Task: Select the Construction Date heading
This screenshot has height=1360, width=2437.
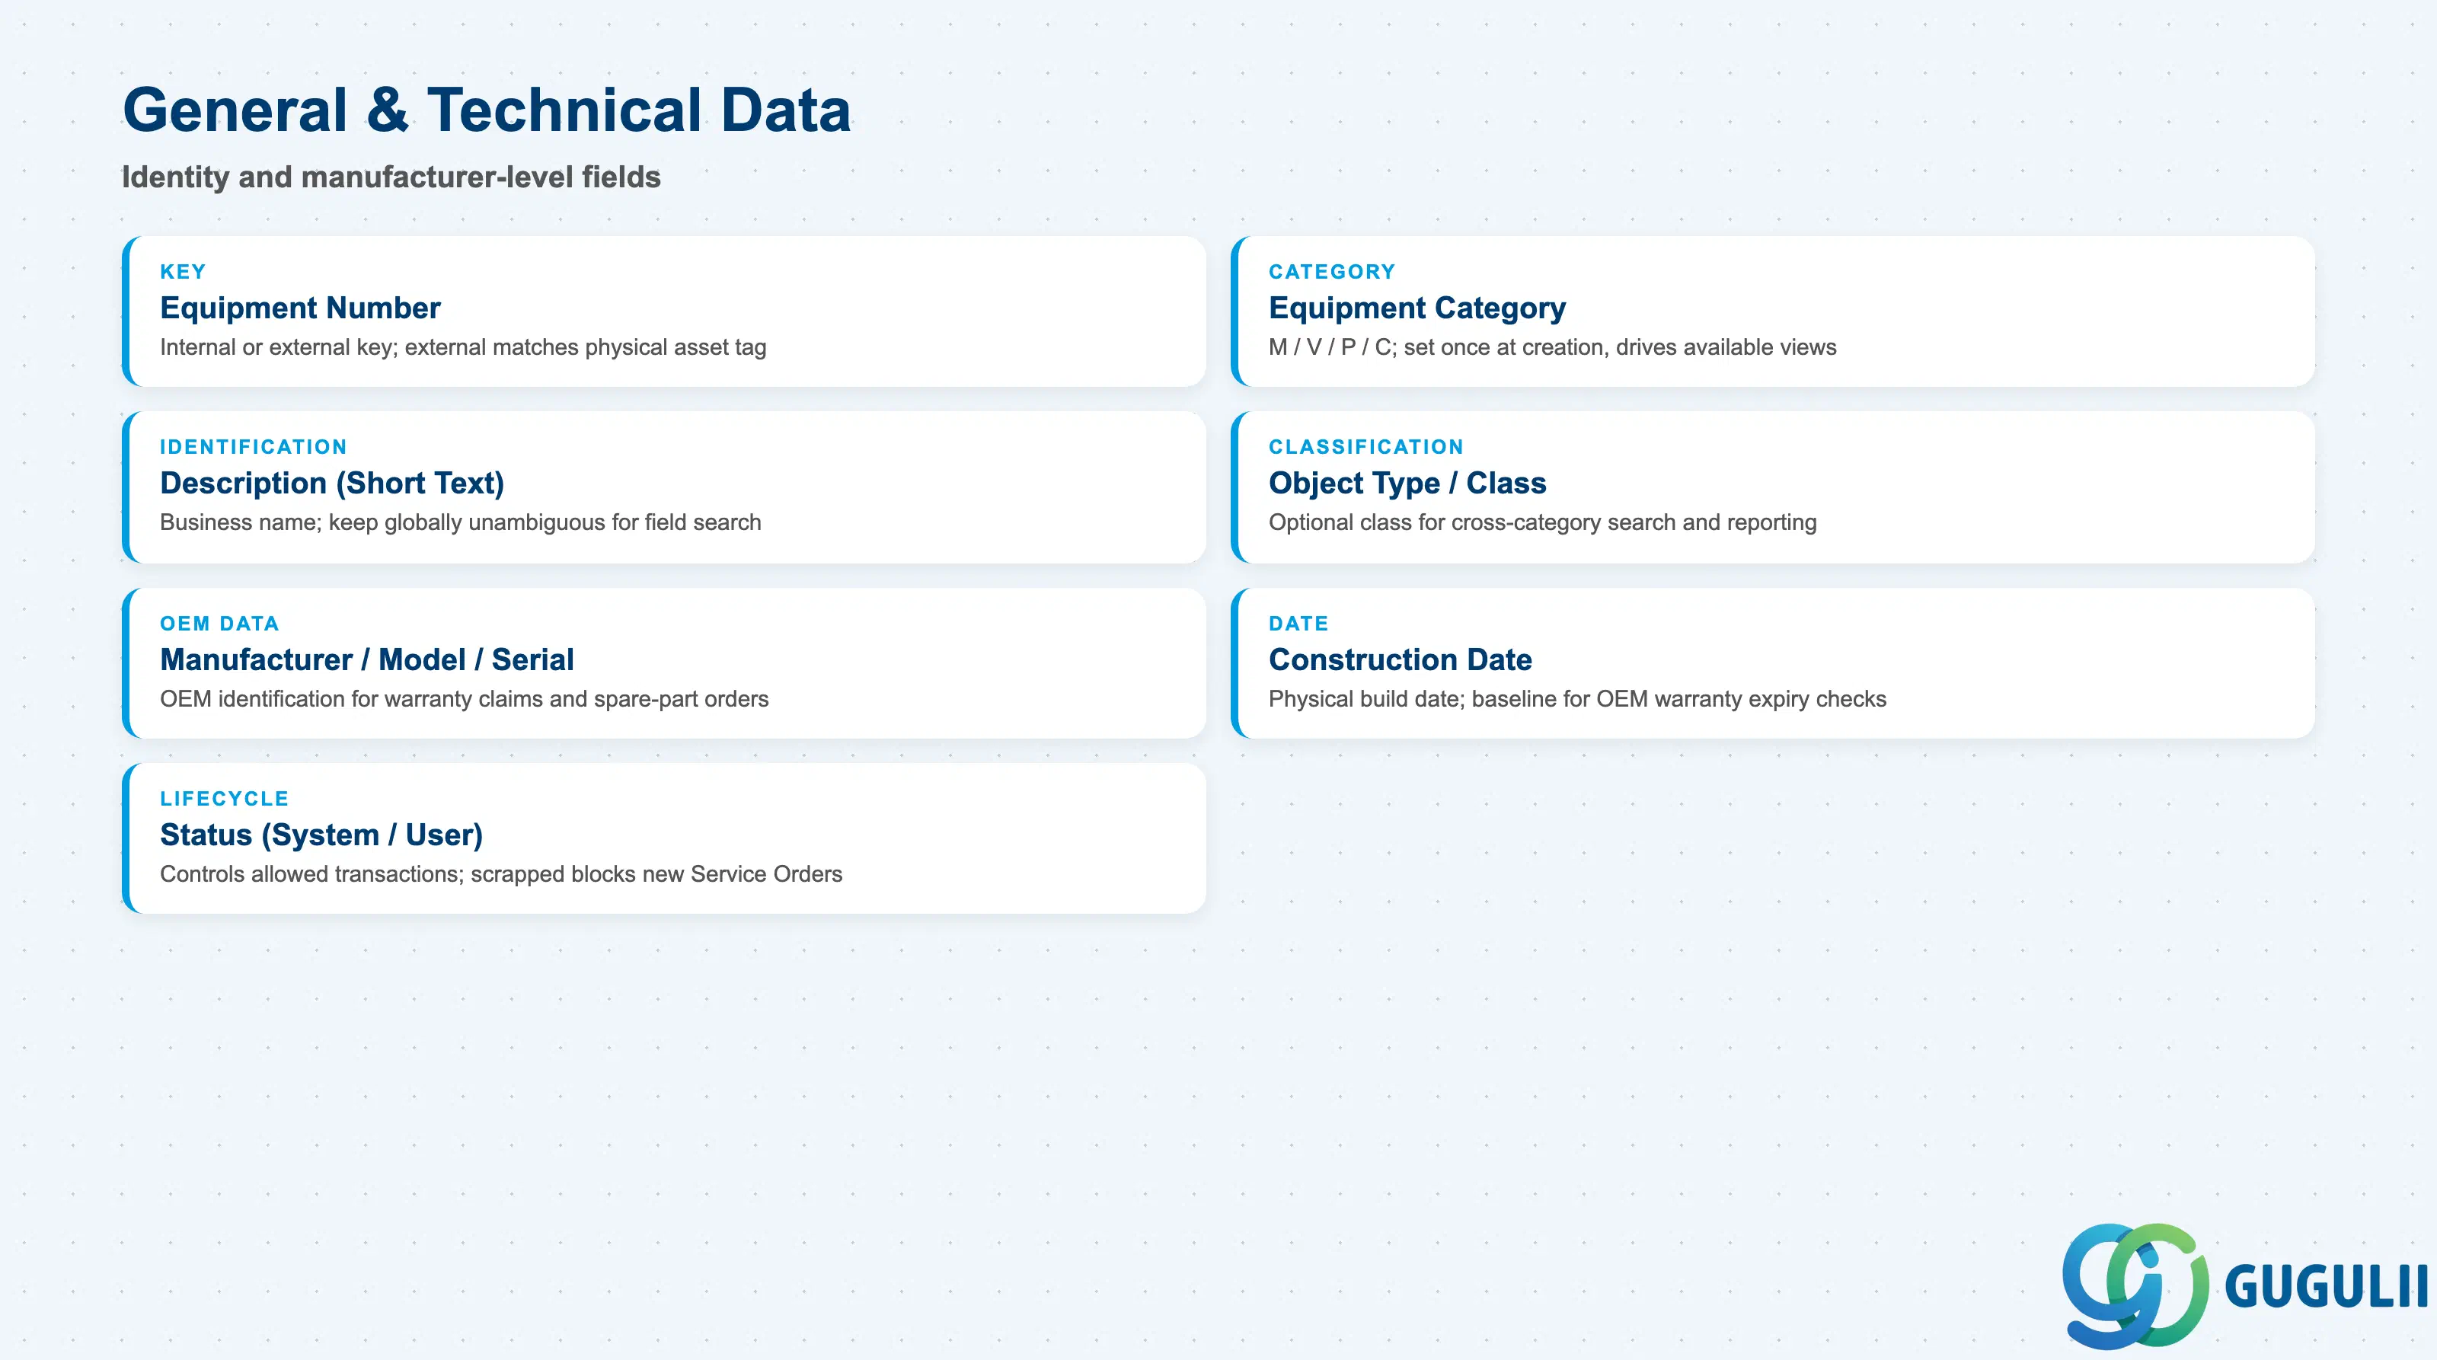Action: click(1401, 660)
